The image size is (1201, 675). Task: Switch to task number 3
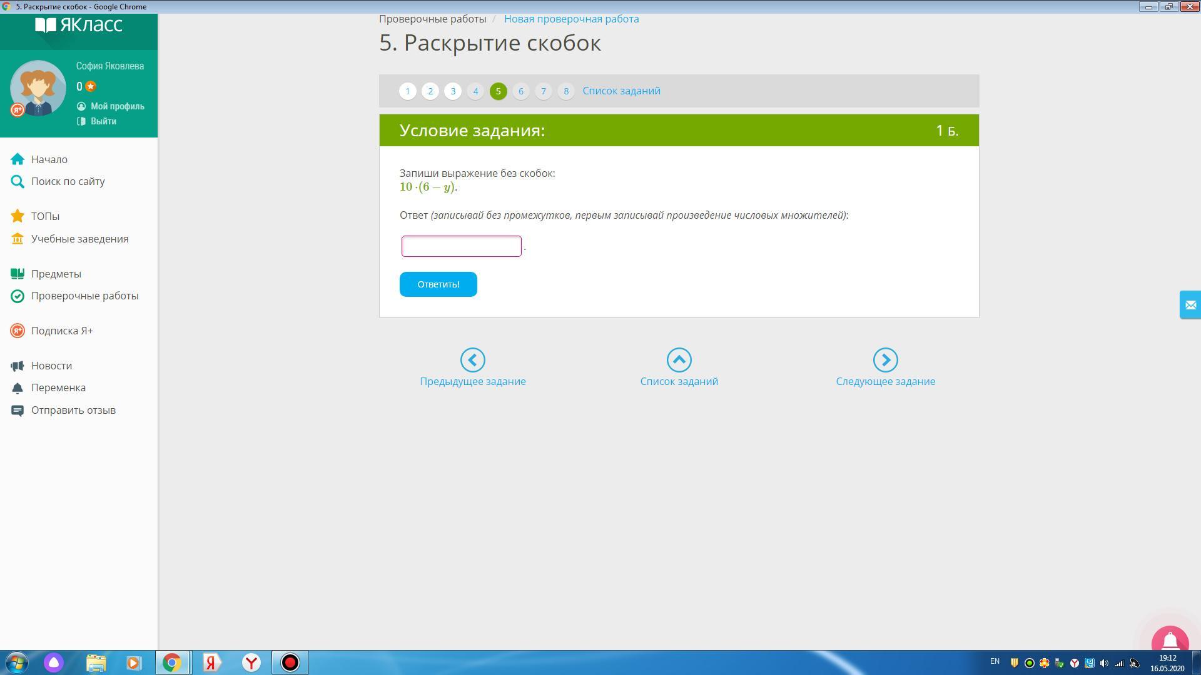tap(453, 91)
